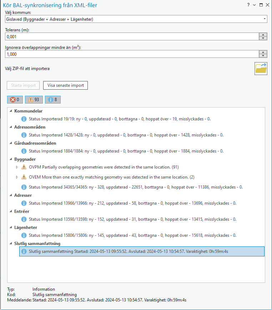Select the Entréer import status row
This screenshot has width=272, height=310.
(132, 219)
